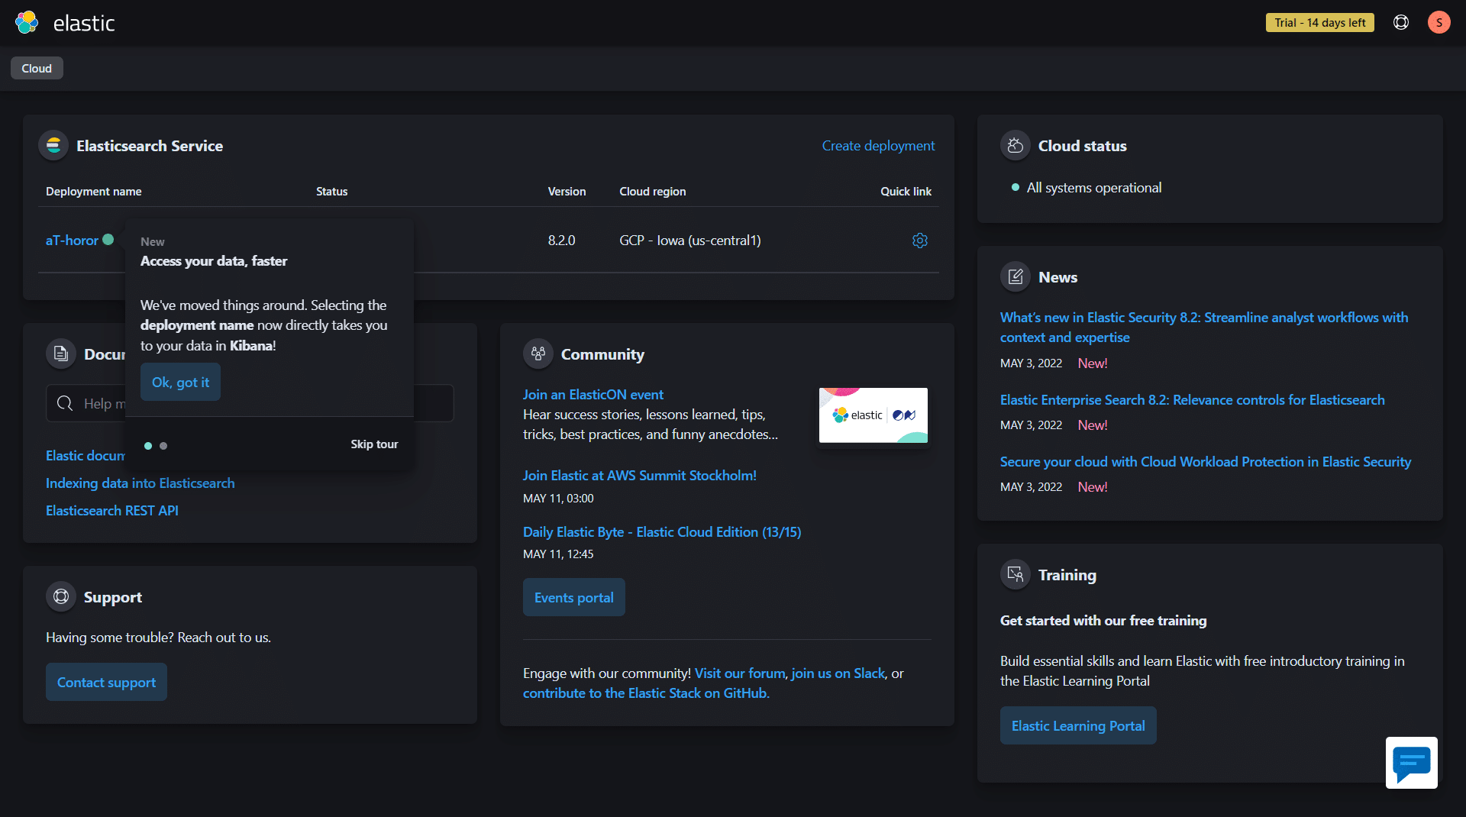Click All systems operational status text

pyautogui.click(x=1093, y=188)
